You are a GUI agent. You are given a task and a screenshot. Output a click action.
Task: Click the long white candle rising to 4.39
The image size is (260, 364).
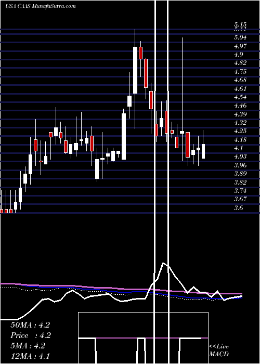(124, 136)
